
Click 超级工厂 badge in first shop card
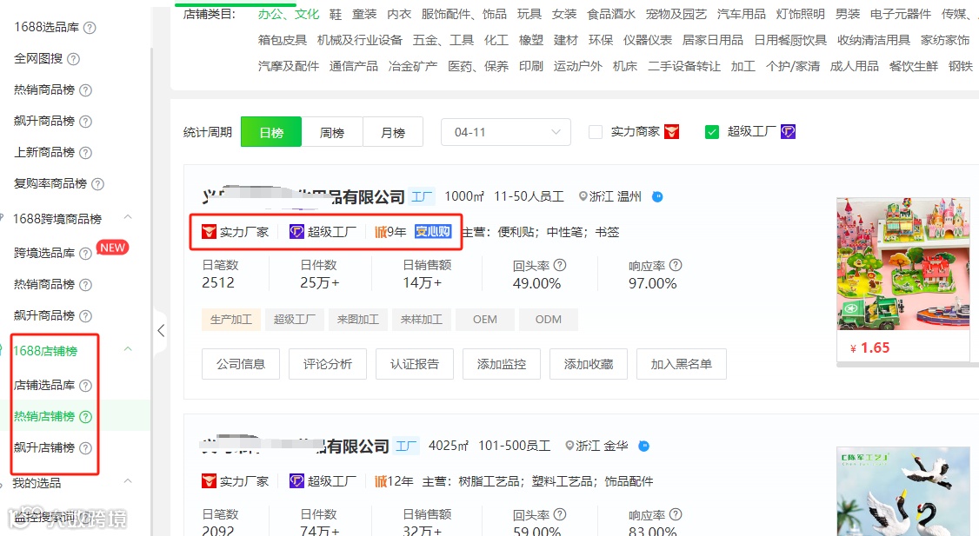click(x=323, y=232)
